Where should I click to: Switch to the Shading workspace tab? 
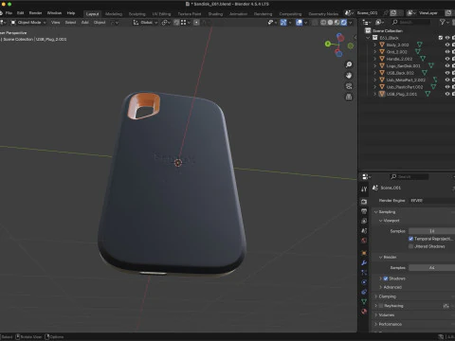[215, 14]
